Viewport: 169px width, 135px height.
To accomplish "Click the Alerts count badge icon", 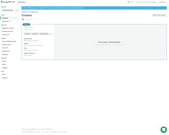I will 7,48.
